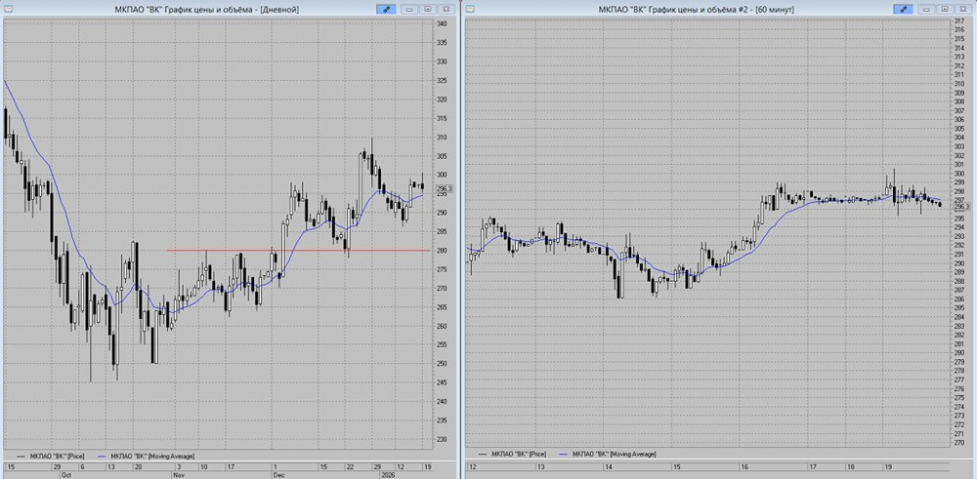The height and width of the screenshot is (479, 977).
Task: Open the system menu icon of the daily chart window
Action: click(8, 9)
